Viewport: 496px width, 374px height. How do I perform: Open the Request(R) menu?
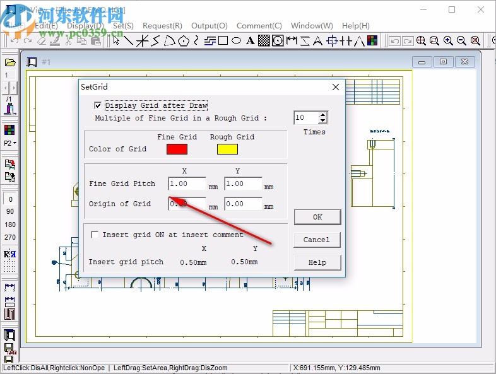[162, 26]
